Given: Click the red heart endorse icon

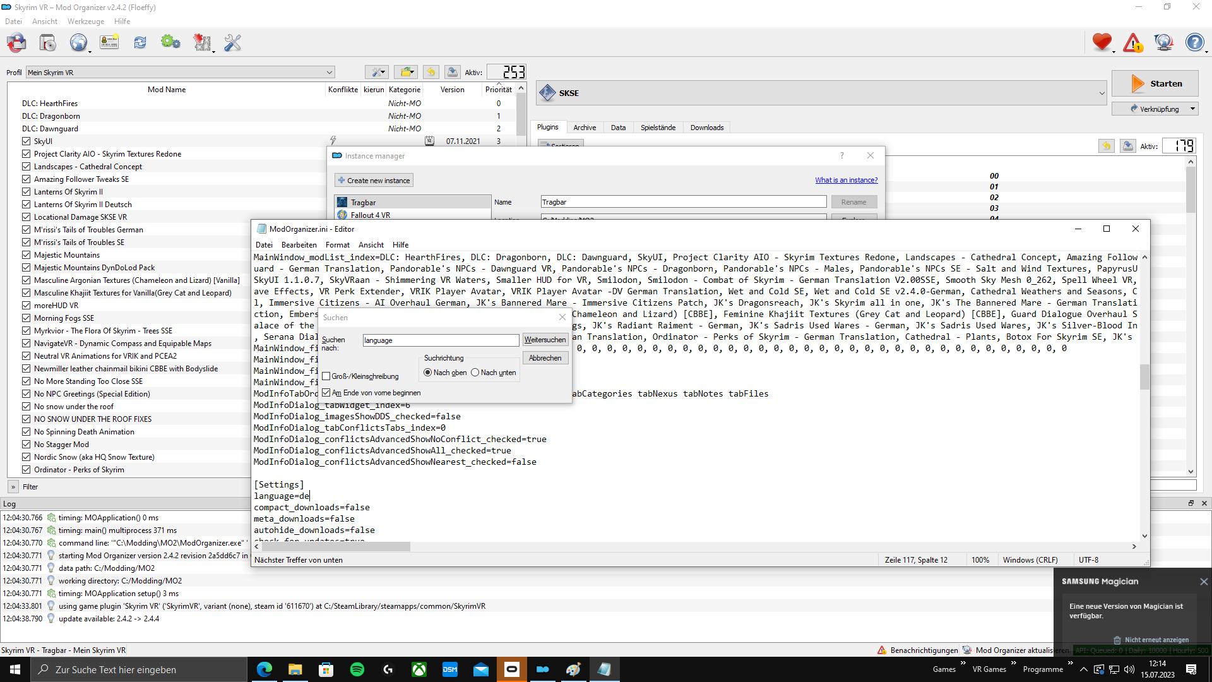Looking at the screenshot, I should (1102, 43).
